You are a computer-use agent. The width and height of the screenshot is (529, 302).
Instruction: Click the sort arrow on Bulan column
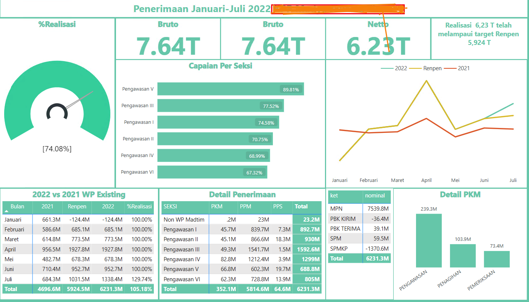(x=7, y=211)
